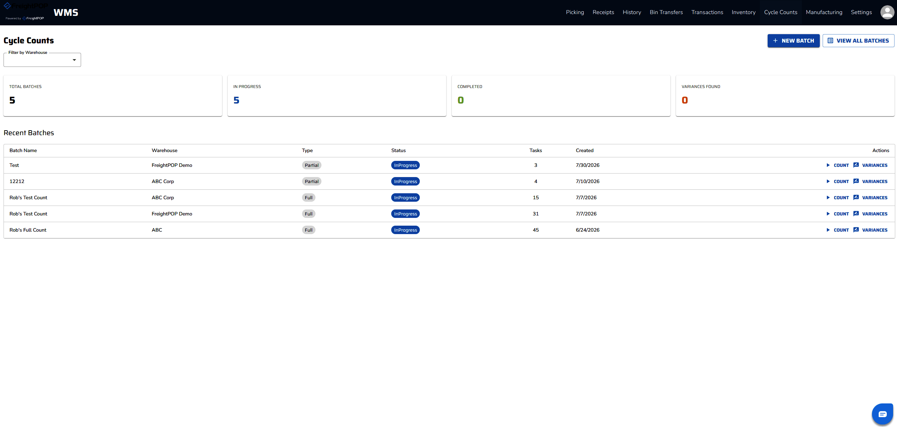Screen dimensions: 897x427
Task: Click the VIEW ALL BATCHES button
Action: click(859, 41)
